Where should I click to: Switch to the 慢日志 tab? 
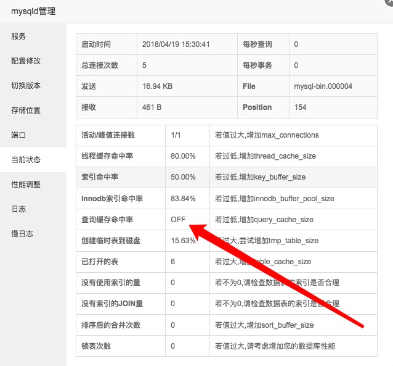(x=22, y=234)
